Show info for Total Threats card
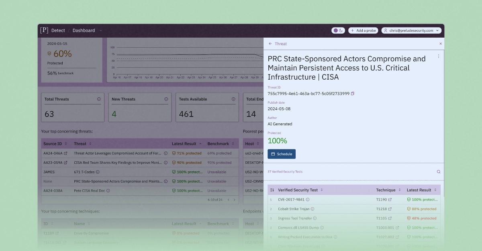482x251 pixels. point(99,99)
